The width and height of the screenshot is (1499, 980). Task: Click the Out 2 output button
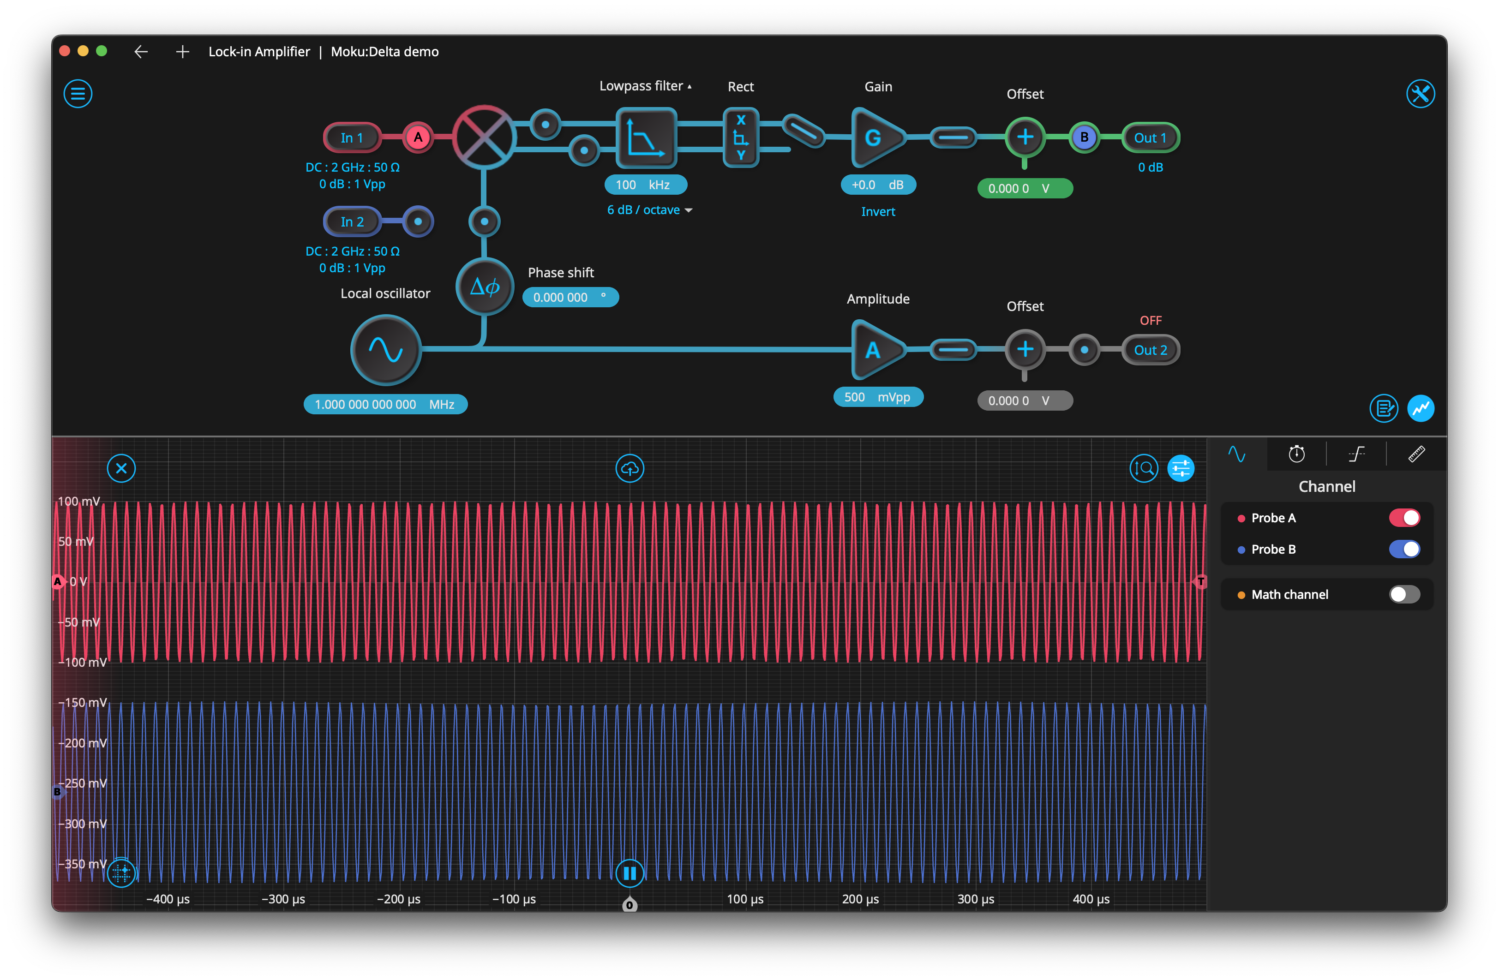[1150, 350]
